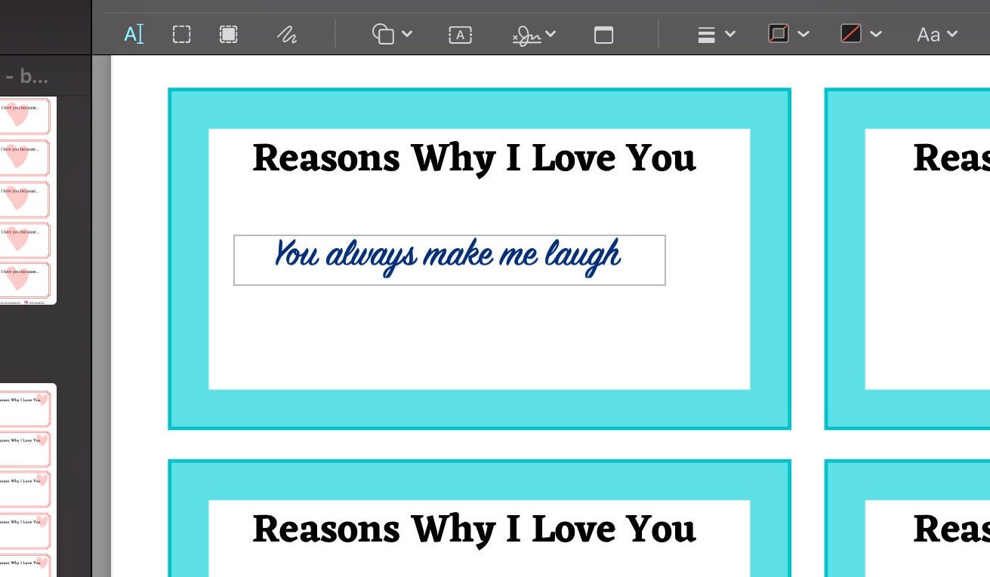This screenshot has width=990, height=577.
Task: Activate the Rectangular Selection tool
Action: pyautogui.click(x=181, y=34)
